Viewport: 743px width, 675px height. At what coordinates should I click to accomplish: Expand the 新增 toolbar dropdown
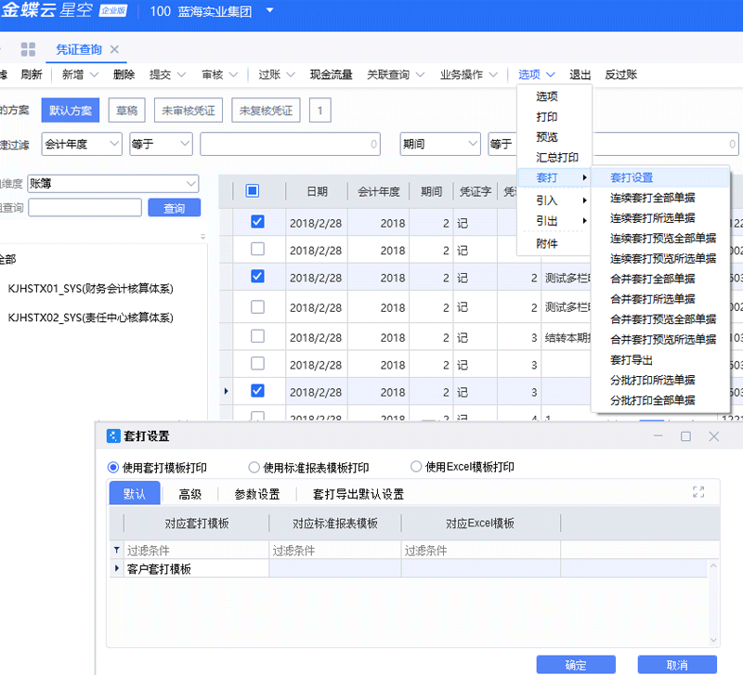click(x=95, y=75)
